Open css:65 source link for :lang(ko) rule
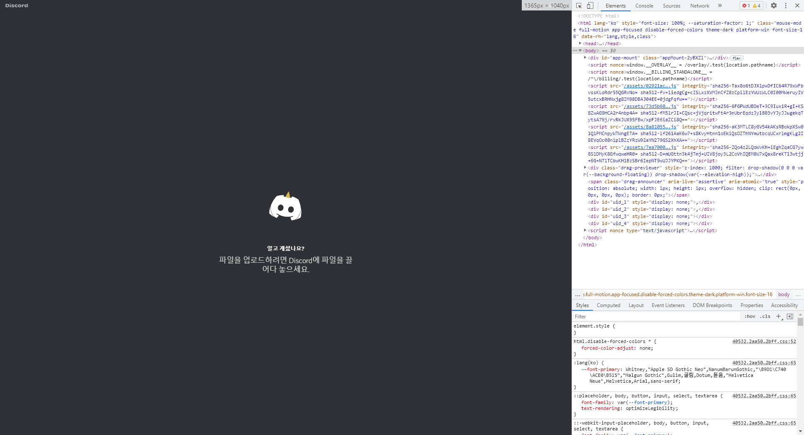The width and height of the screenshot is (804, 435). [764, 363]
